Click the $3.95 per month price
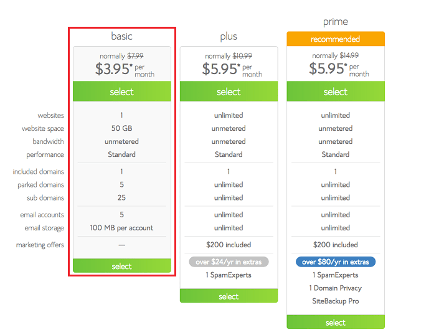439x335 pixels. [125, 69]
